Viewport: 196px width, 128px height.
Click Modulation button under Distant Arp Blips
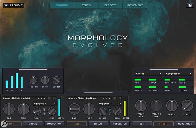(119, 124)
